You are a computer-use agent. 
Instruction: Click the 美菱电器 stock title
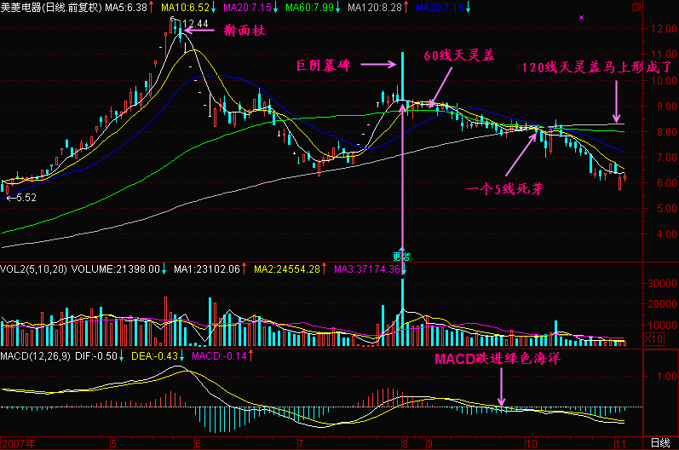[x=22, y=7]
